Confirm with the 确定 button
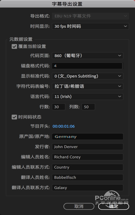 113,206
